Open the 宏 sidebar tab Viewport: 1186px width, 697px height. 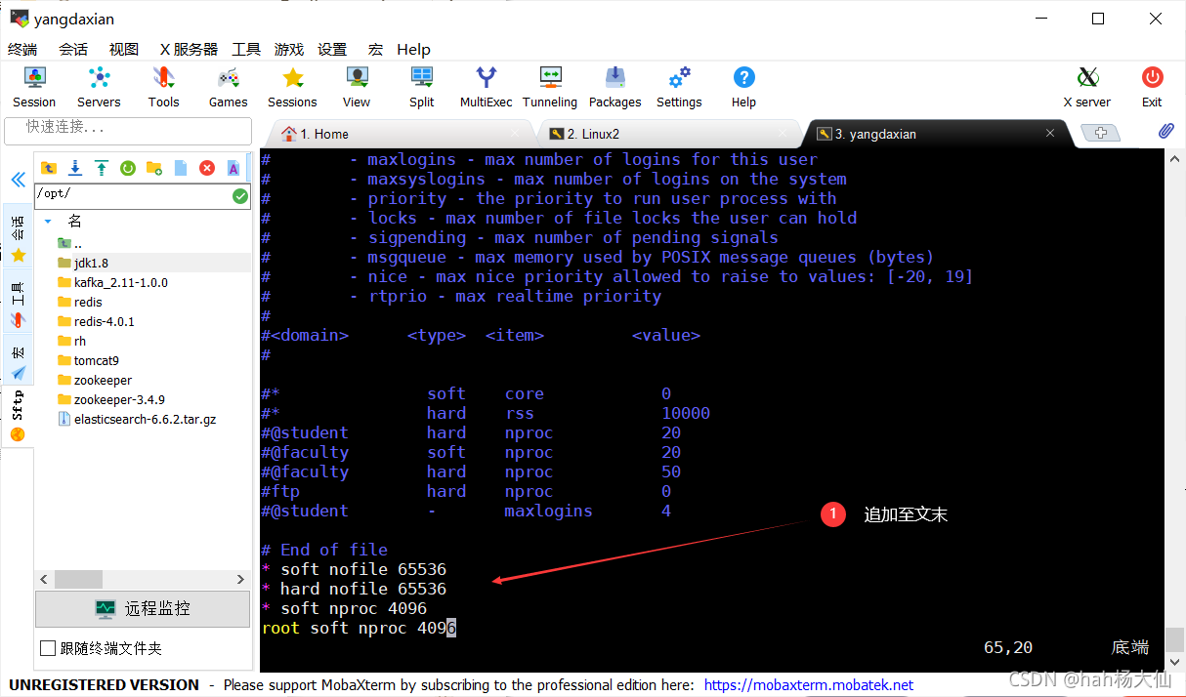[x=18, y=361]
